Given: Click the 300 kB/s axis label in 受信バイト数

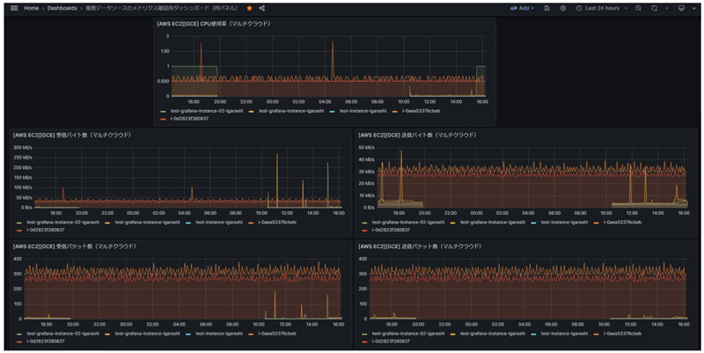Looking at the screenshot, I should [x=23, y=147].
